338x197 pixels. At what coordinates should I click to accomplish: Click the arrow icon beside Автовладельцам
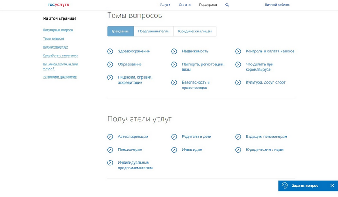(110, 137)
